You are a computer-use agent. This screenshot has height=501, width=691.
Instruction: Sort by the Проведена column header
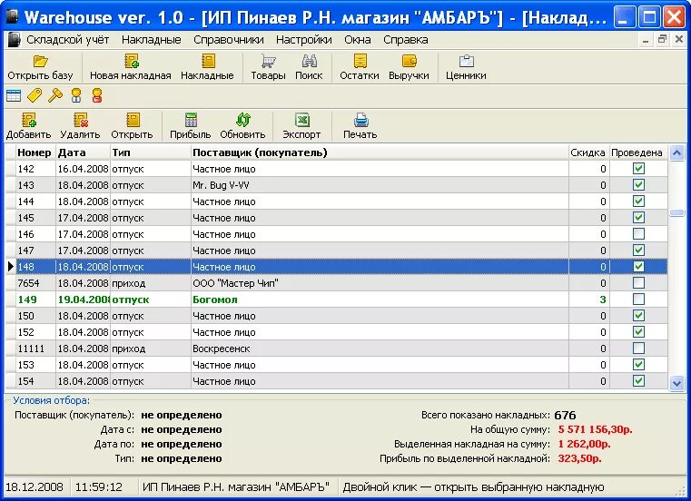[637, 152]
